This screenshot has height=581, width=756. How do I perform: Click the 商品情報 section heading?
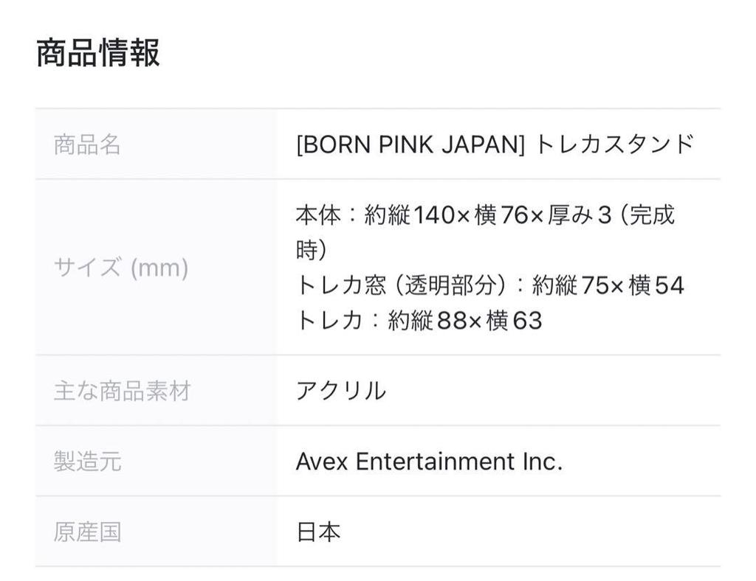97,53
